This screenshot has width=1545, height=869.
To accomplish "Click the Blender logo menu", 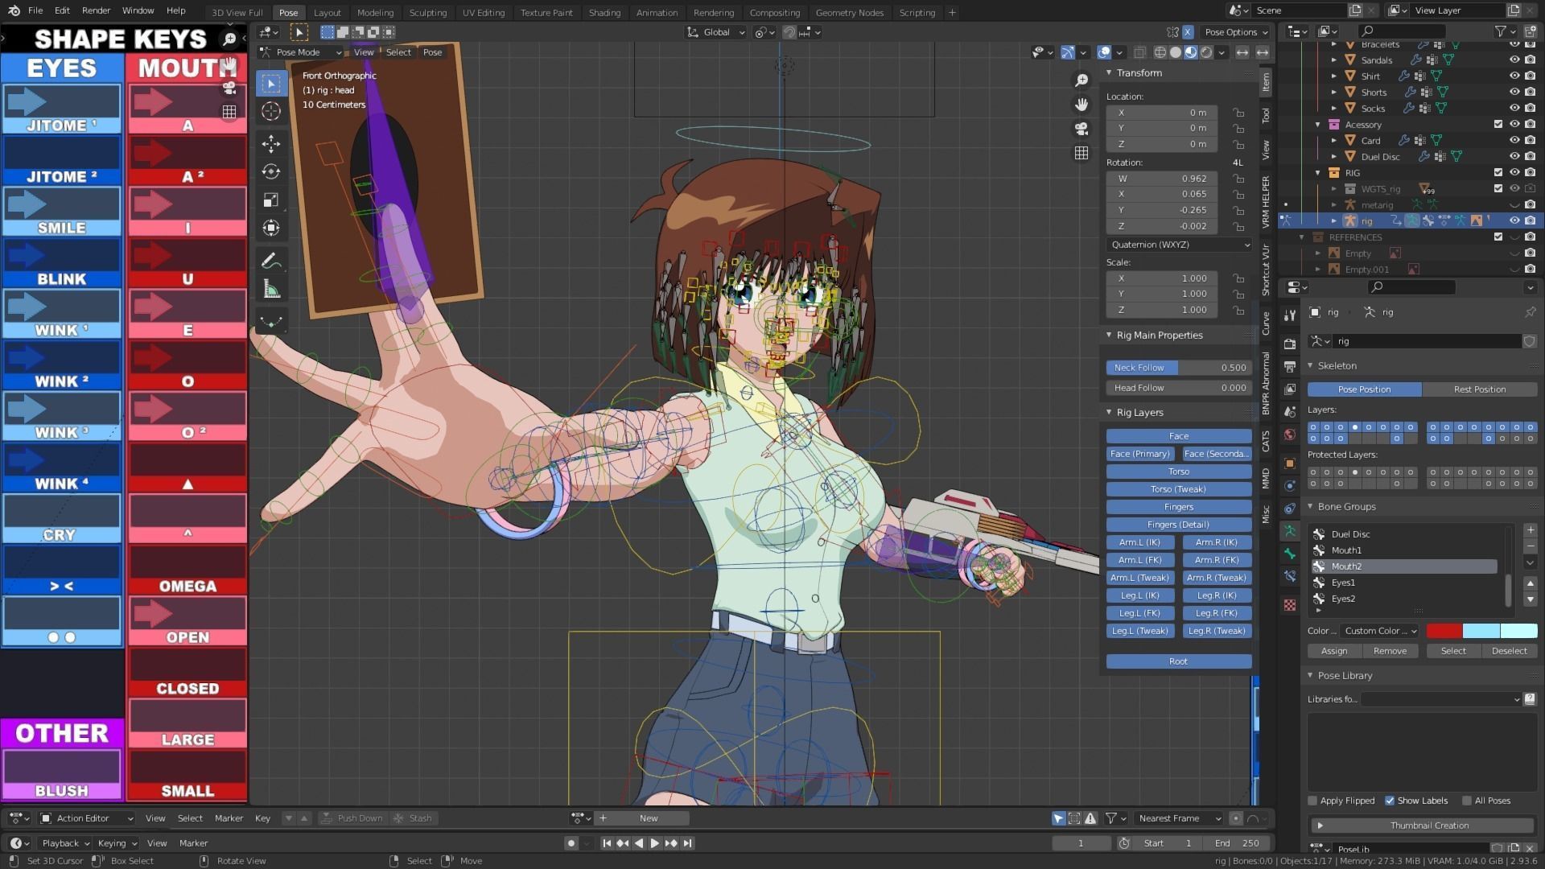I will (14, 10).
